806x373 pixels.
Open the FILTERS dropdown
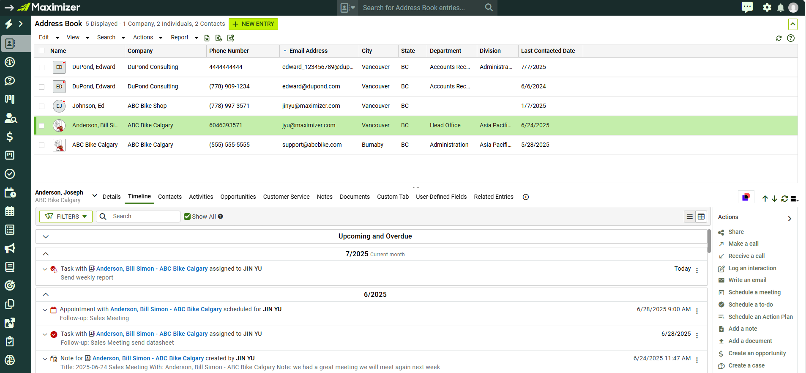click(66, 217)
